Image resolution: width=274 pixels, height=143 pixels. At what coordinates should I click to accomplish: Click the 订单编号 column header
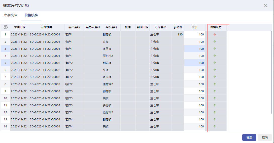[47, 27]
